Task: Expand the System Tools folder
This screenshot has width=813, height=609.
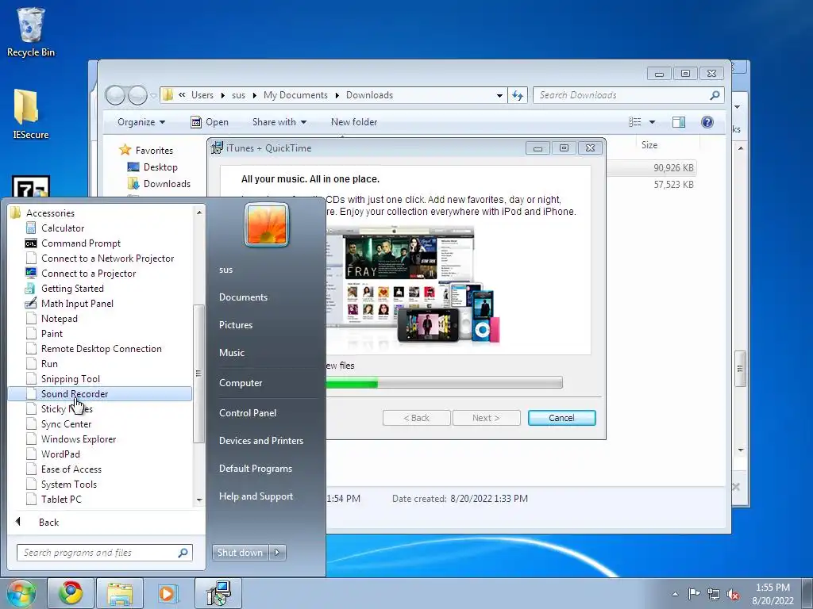Action: 69,484
